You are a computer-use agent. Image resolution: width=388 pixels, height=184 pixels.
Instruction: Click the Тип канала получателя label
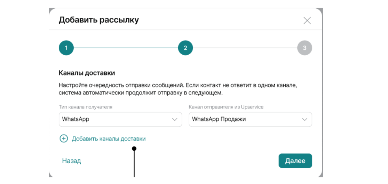pos(86,107)
